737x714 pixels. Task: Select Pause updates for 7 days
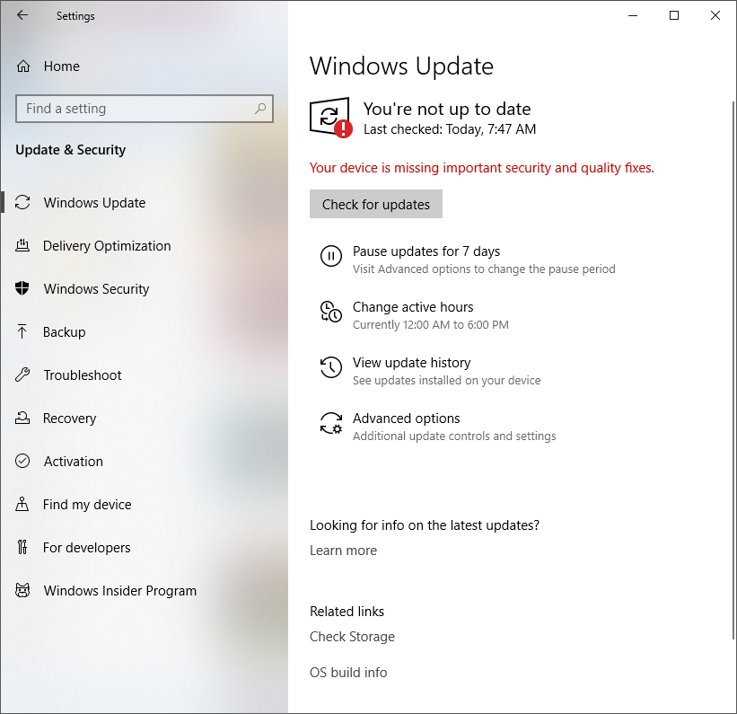469,260
